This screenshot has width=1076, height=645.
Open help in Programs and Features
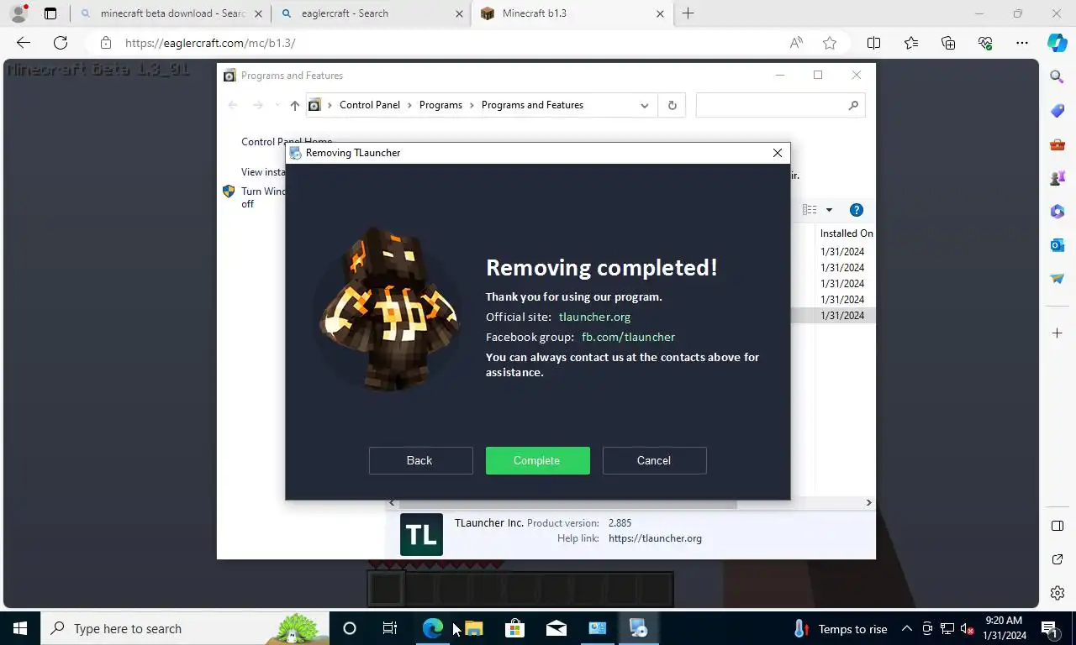click(x=856, y=210)
